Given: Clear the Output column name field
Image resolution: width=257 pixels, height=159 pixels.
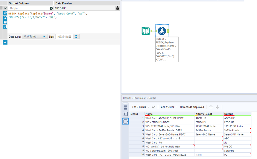Looking at the screenshot, I should [x=51, y=8].
